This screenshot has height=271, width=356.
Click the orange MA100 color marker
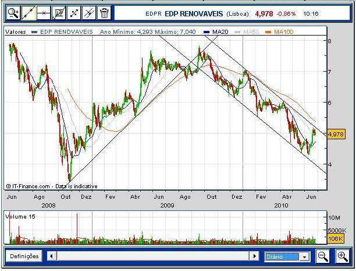point(268,32)
